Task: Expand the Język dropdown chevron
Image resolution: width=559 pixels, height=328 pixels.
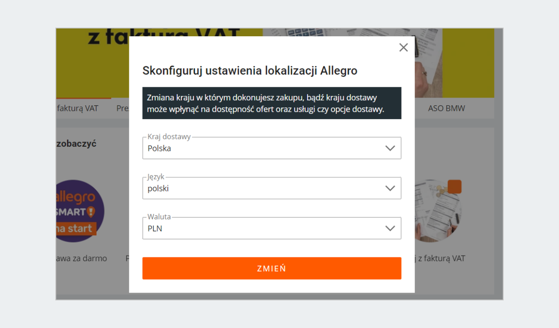Action: [x=390, y=188]
